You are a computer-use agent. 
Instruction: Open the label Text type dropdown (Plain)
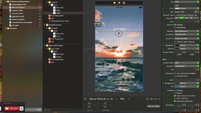tap(187, 2)
